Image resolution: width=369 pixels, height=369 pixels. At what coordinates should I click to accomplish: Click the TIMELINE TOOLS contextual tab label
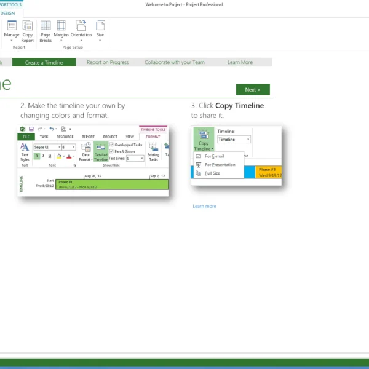pyautogui.click(x=153, y=129)
